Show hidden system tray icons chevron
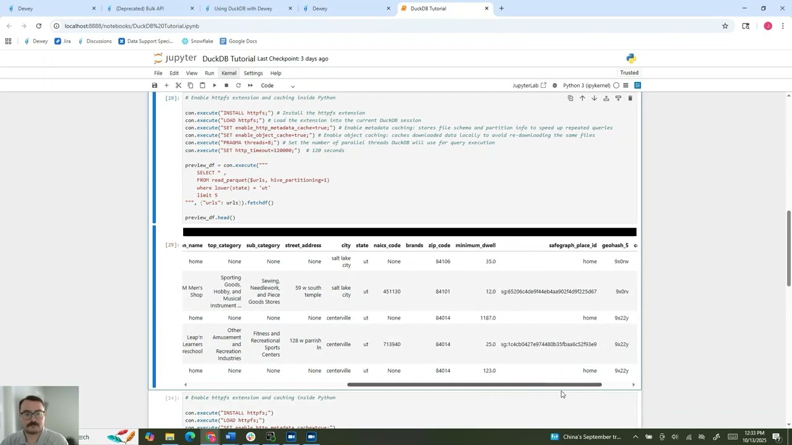Image resolution: width=792 pixels, height=445 pixels. [x=635, y=437]
